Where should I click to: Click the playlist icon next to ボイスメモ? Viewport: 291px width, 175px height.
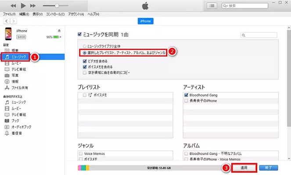(x=90, y=95)
